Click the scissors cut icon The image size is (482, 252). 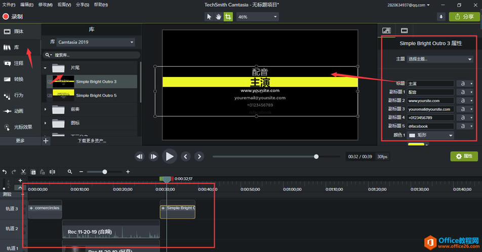pos(23,172)
